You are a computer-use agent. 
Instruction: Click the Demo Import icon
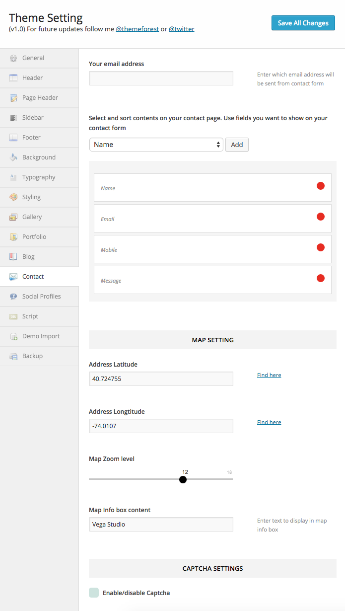(13, 336)
